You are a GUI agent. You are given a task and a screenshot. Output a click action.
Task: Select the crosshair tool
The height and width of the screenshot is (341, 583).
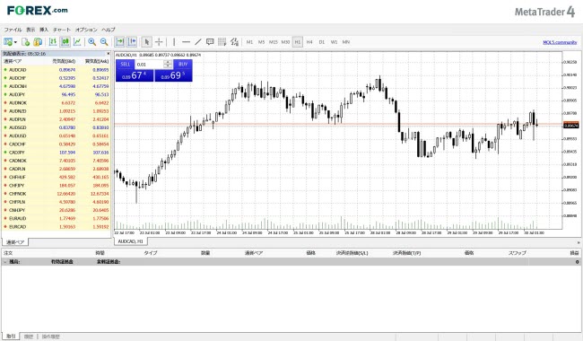159,42
